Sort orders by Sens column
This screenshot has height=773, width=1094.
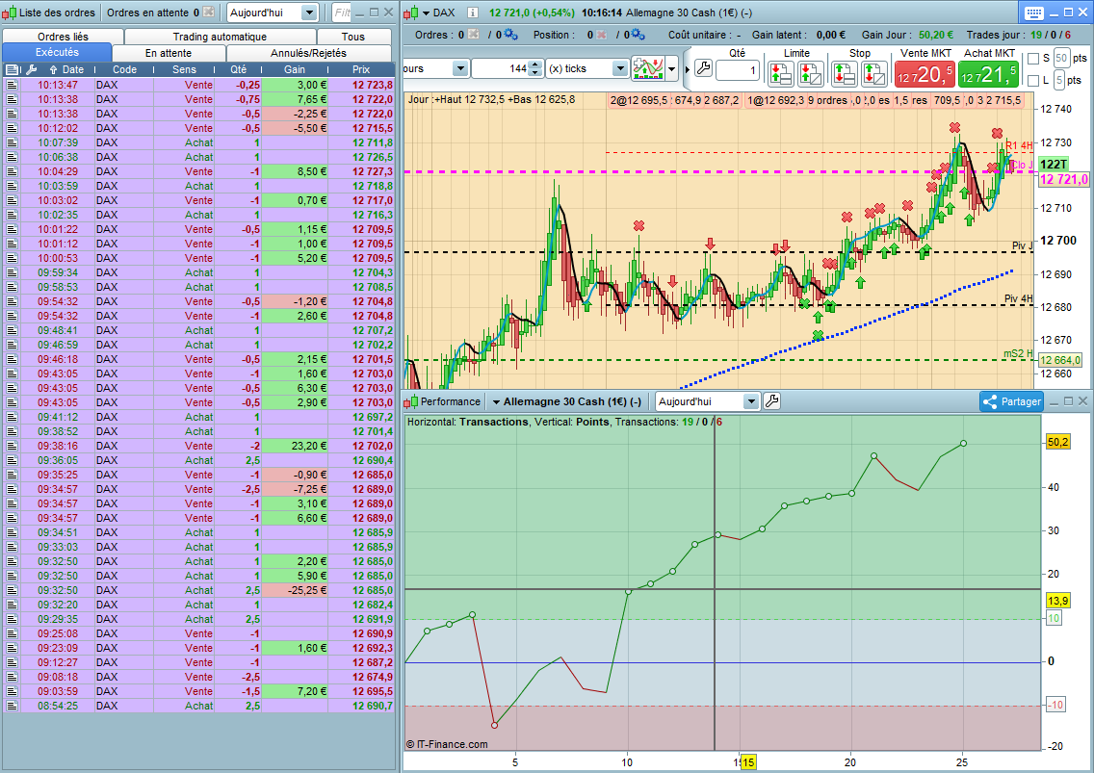click(184, 69)
